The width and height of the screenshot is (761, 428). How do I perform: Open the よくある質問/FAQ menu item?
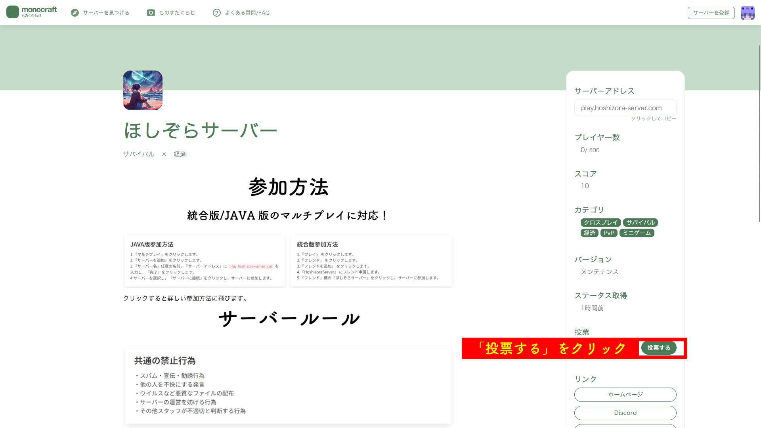pos(247,13)
